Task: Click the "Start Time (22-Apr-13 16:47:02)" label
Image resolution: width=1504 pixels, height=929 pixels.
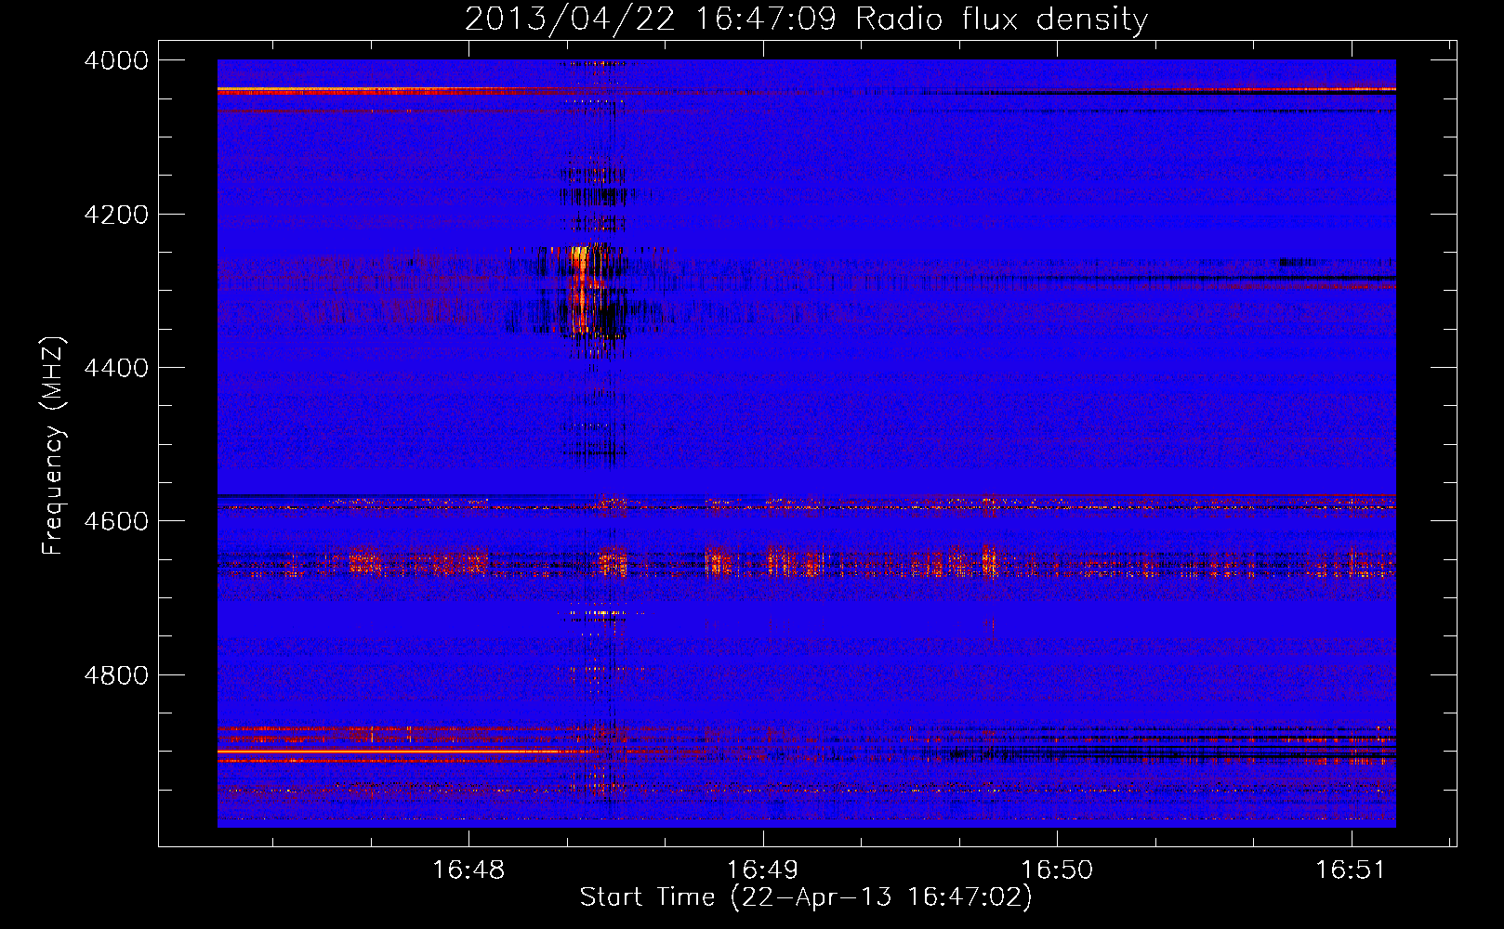Action: click(806, 897)
